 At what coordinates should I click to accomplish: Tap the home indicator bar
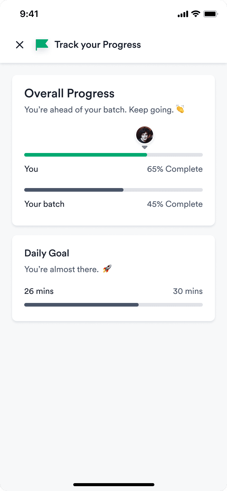coord(114,485)
